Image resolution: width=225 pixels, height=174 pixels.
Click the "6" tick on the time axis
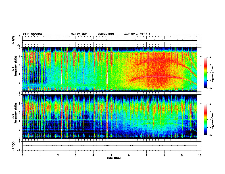point(129,155)
